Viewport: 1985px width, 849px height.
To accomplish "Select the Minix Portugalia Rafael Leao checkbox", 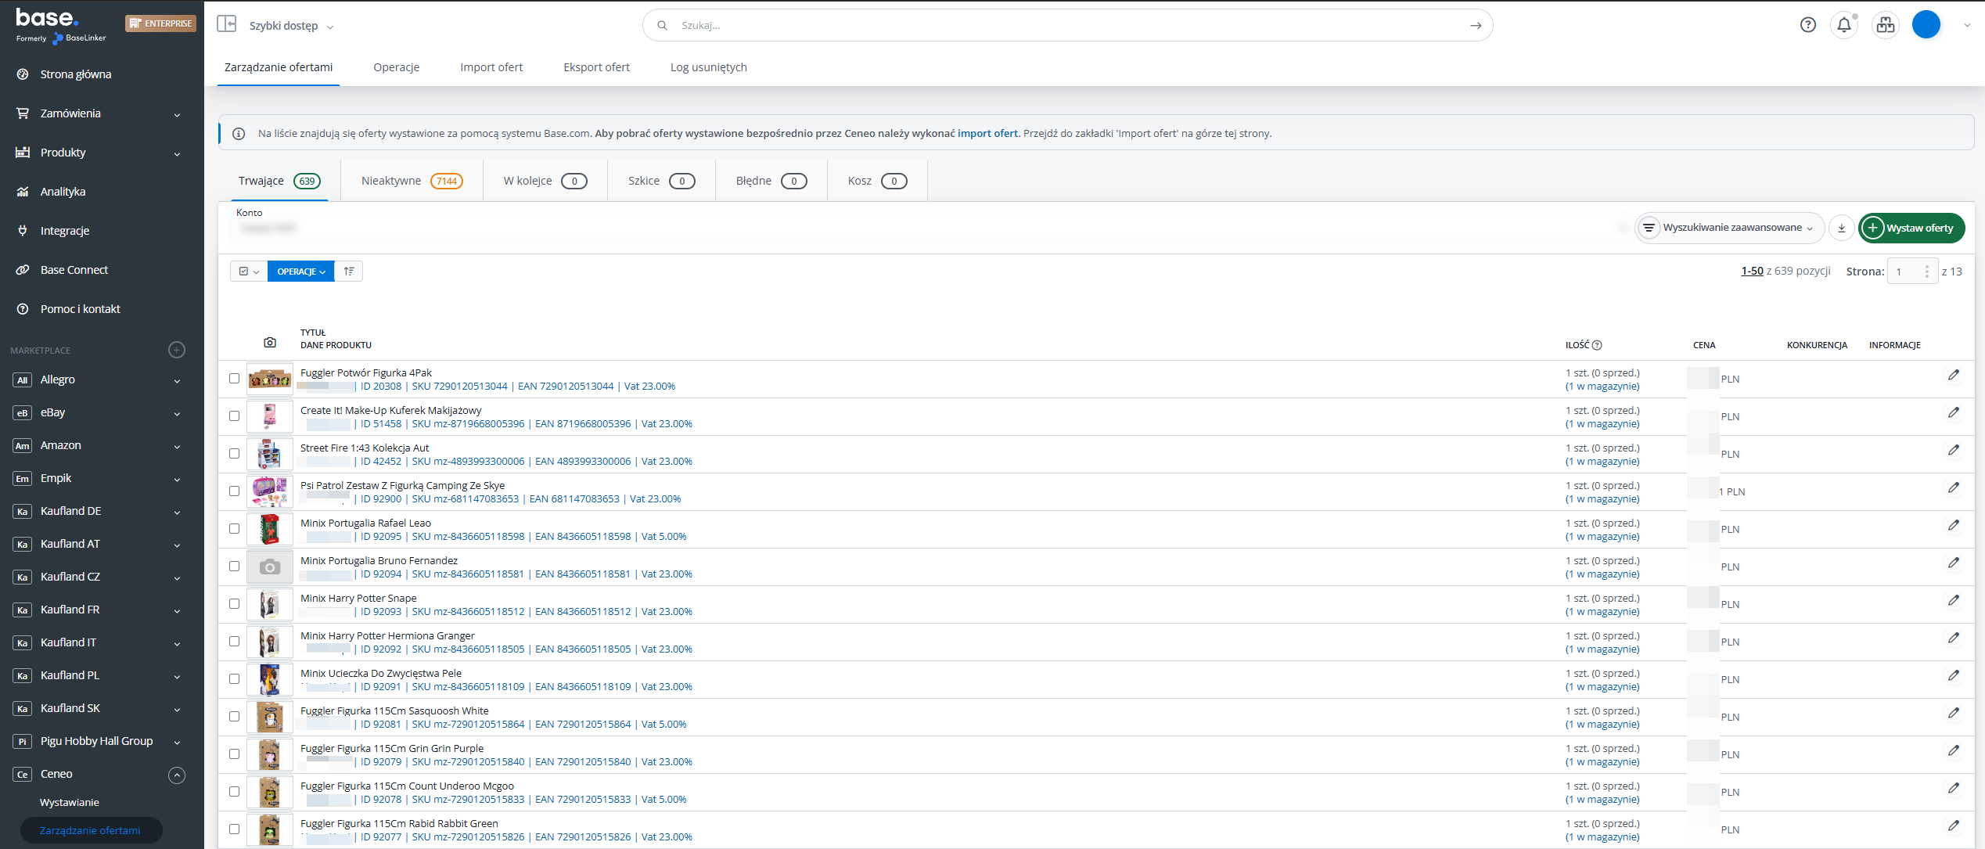I will [234, 529].
